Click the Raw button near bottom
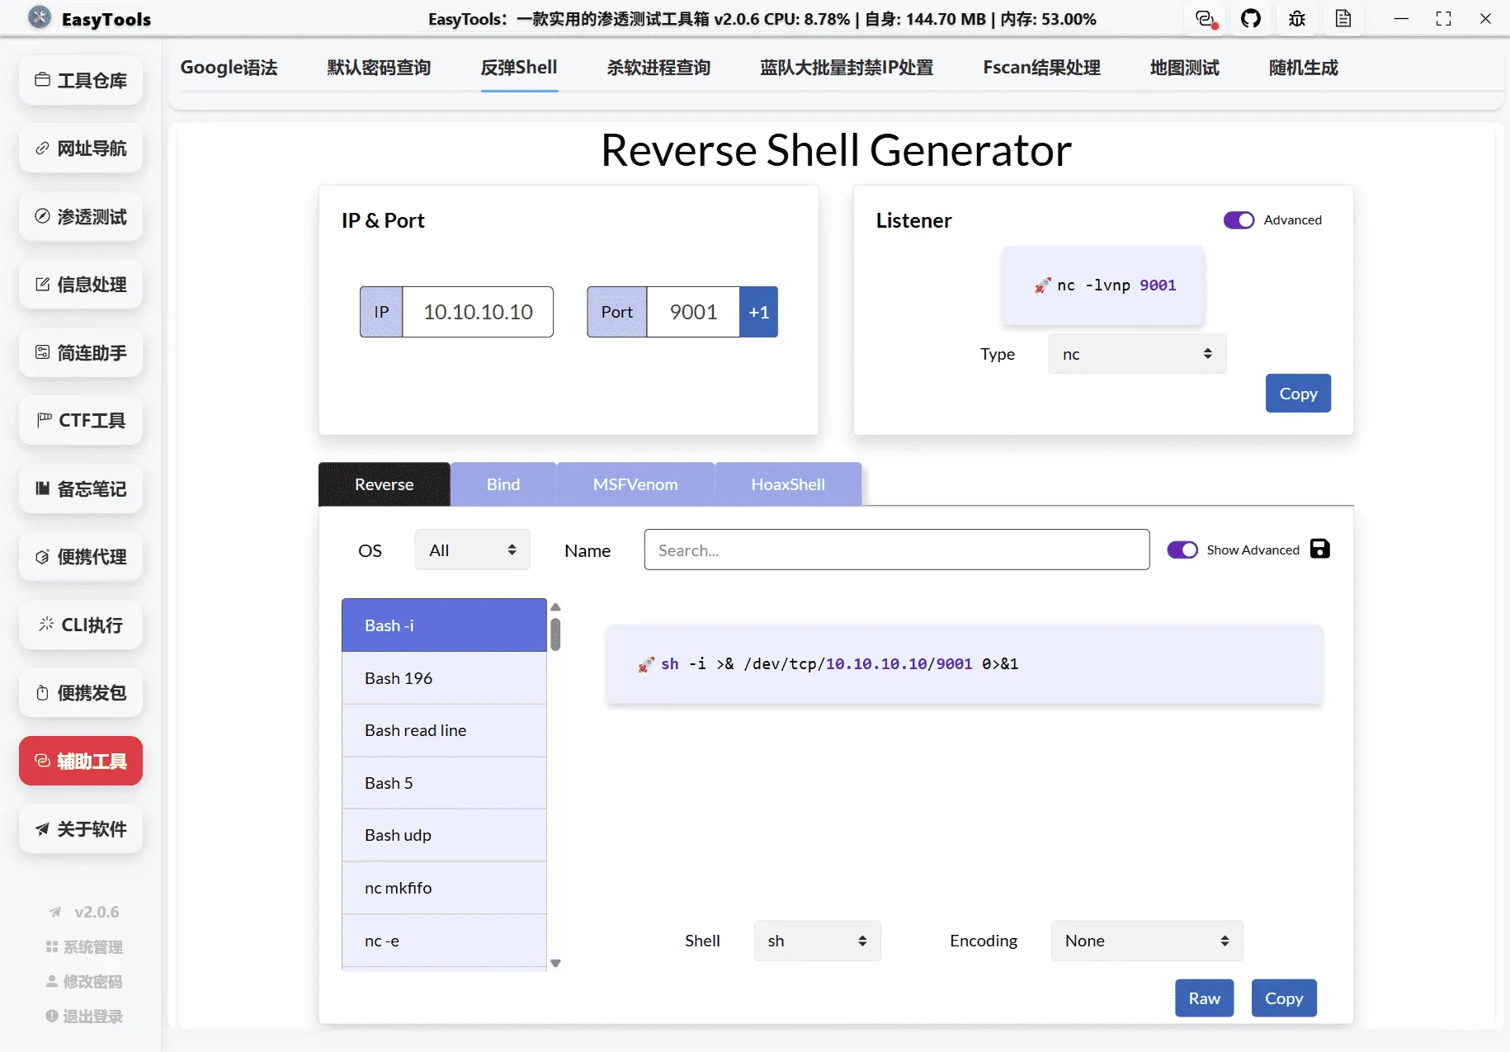 pos(1204,998)
